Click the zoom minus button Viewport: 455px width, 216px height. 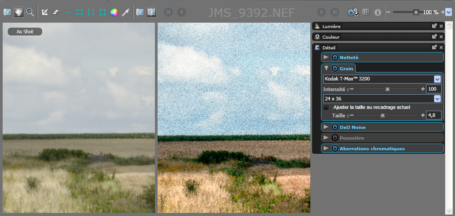coord(388,12)
